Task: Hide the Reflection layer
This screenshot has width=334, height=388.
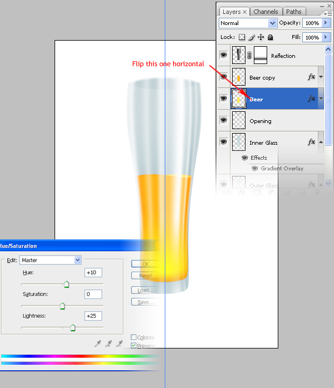Action: 223,56
